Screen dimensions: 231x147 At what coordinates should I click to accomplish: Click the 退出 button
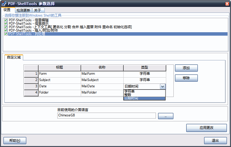215,140
